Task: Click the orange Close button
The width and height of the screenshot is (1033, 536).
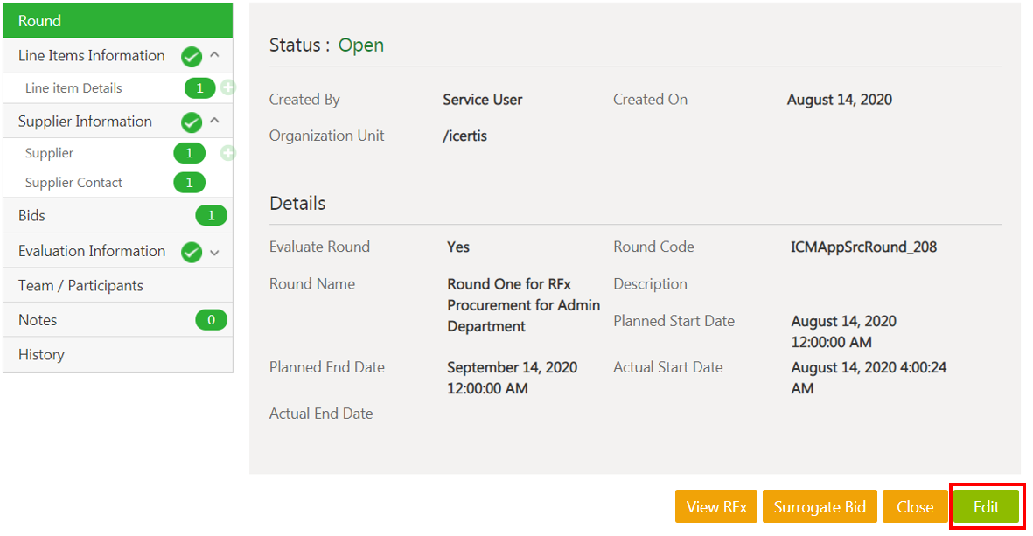Action: point(914,506)
